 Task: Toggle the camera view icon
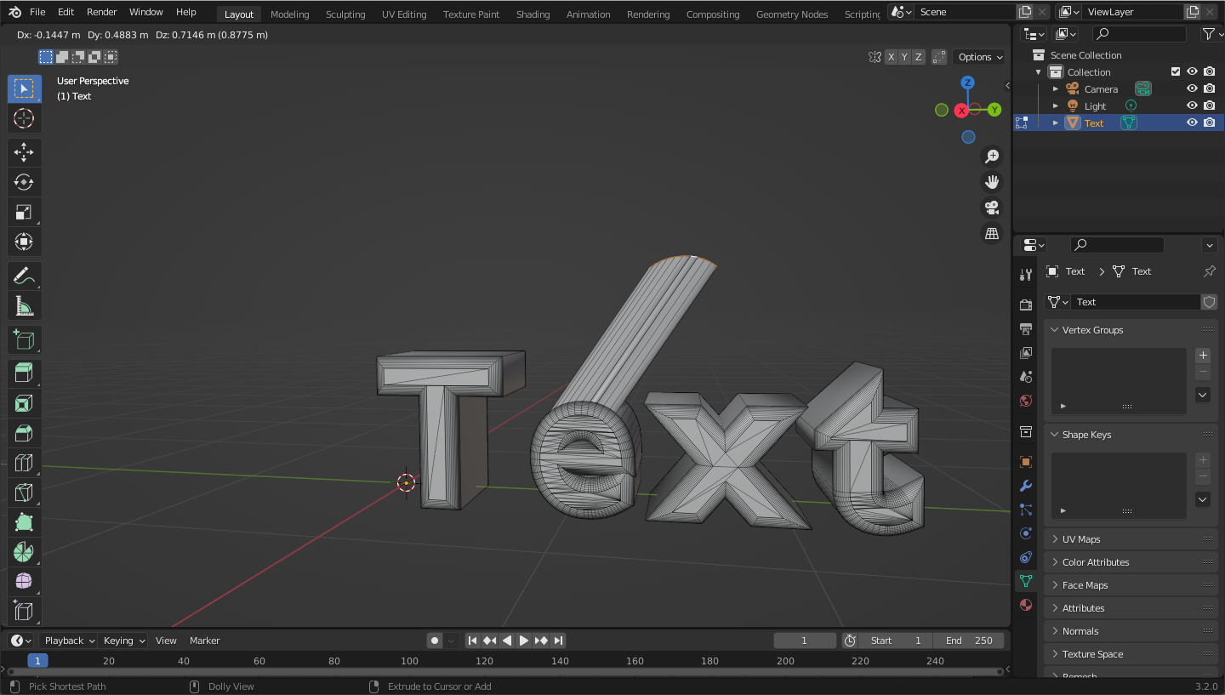coord(992,208)
